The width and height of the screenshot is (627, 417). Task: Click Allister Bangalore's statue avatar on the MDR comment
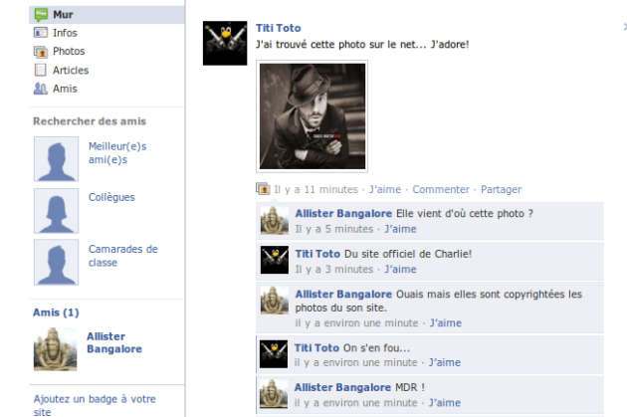pyautogui.click(x=274, y=394)
